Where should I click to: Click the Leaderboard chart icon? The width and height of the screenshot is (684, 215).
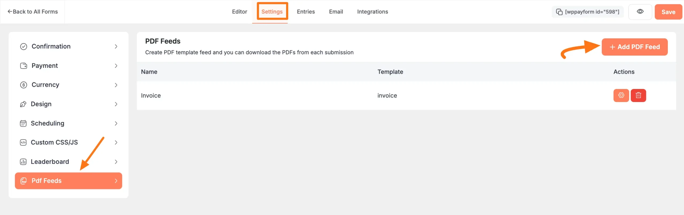point(23,162)
